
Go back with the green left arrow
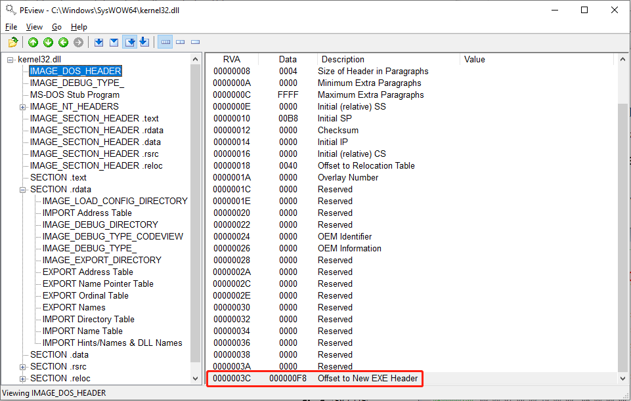point(63,43)
